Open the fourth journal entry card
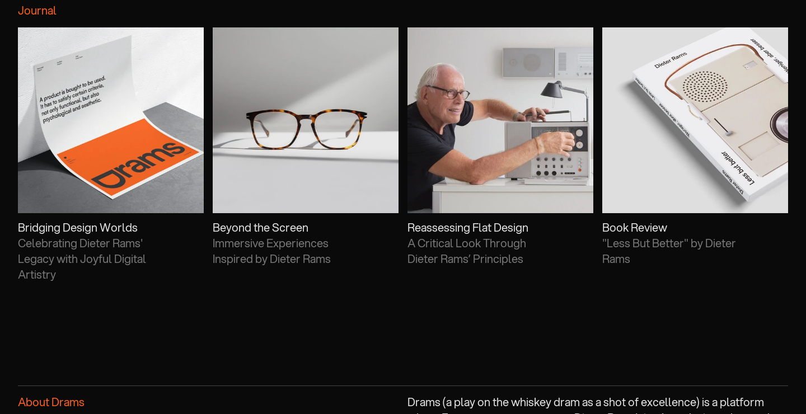The height and width of the screenshot is (414, 806). 695,151
